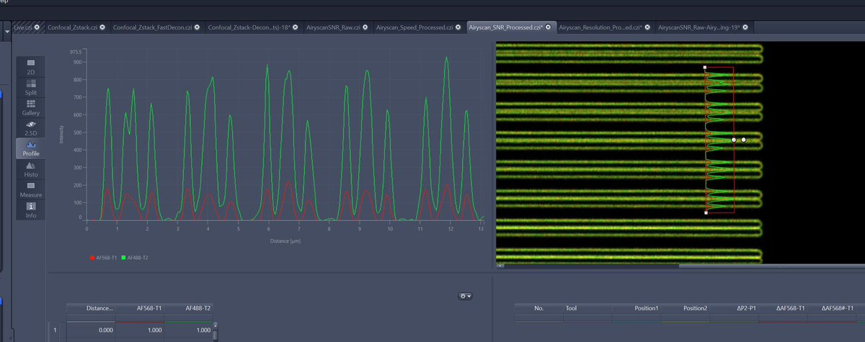The height and width of the screenshot is (342, 865).
Task: Click the bottom white handle of the profile line
Action: pos(705,213)
